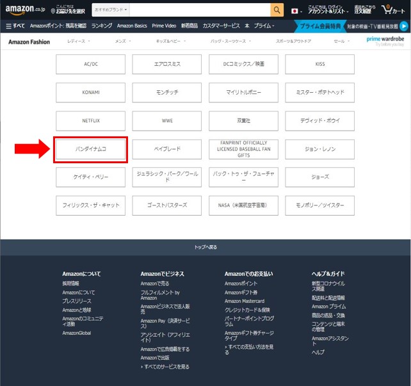Click the Amazonポイント: 残高を確認 link
Viewport: 411px width, 386px height.
[58, 26]
